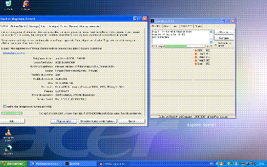Click the Page suivante button
The width and height of the screenshot is (267, 167).
64,121
